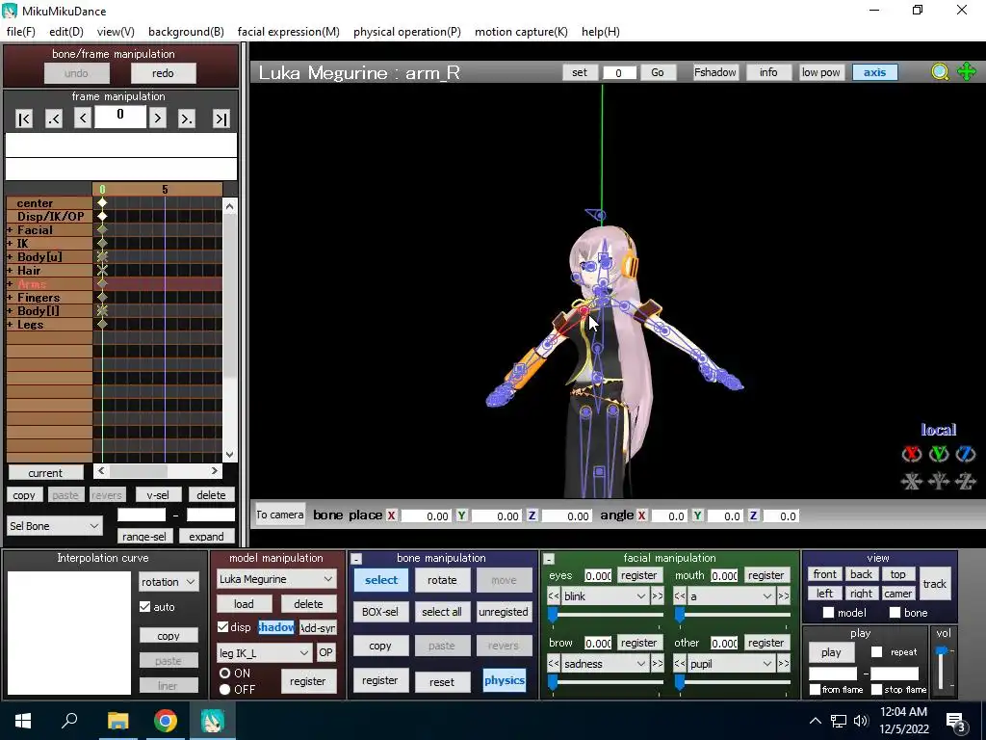Viewport: 986px width, 740px height.
Task: Click the blue Z axis rotation icon
Action: pyautogui.click(x=966, y=454)
